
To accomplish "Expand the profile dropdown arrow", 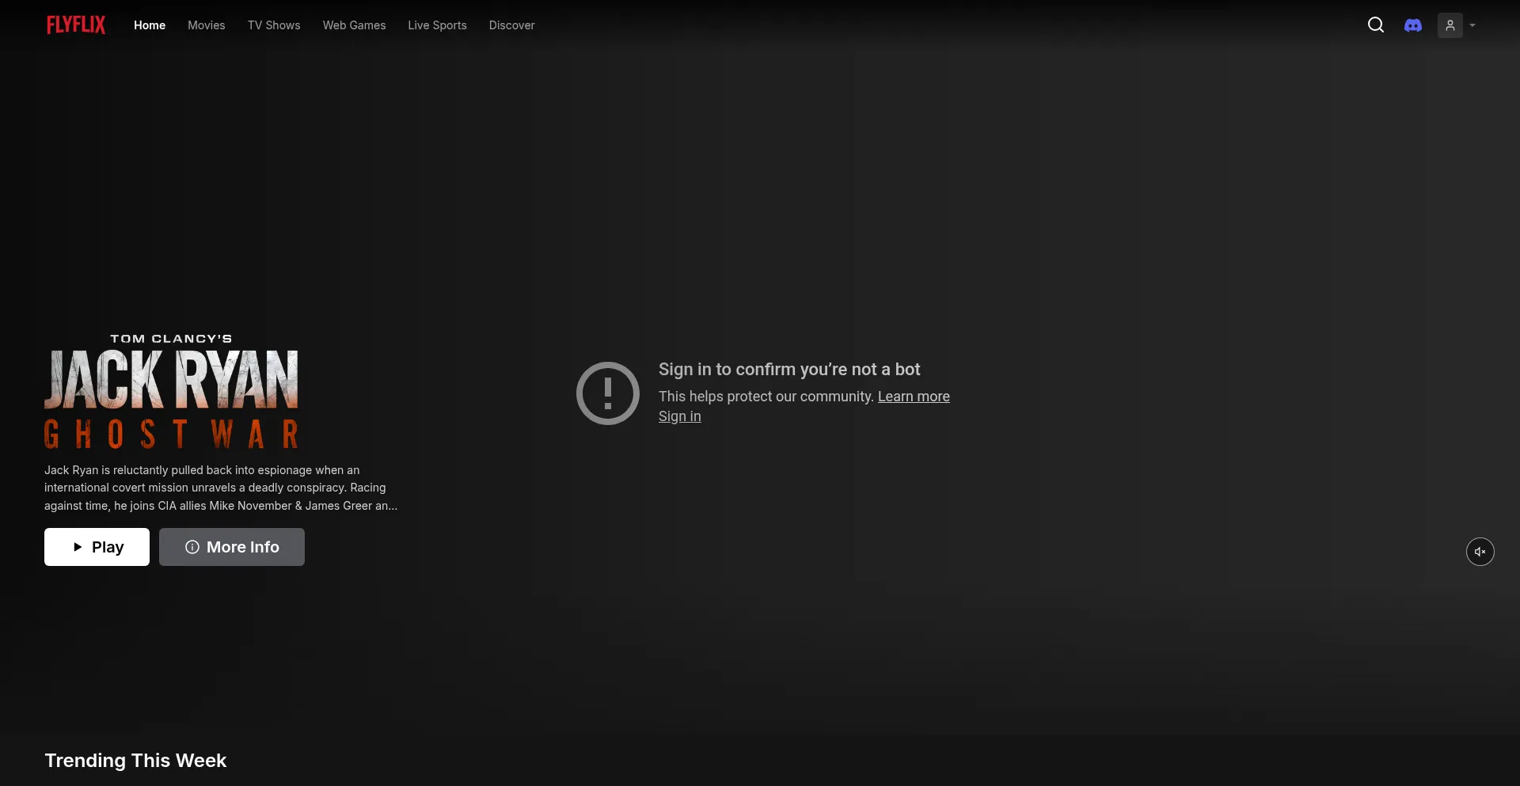I will click(x=1472, y=25).
